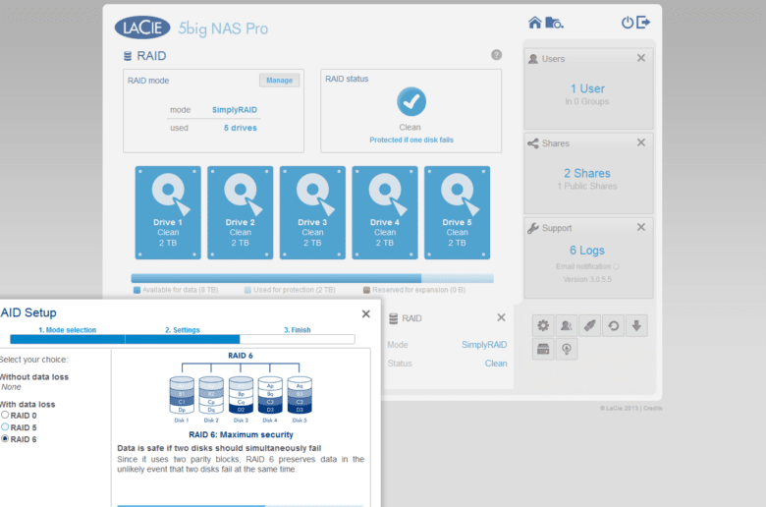The height and width of the screenshot is (507, 766).
Task: Open the SimplyRAID mode link
Action: pyautogui.click(x=235, y=110)
